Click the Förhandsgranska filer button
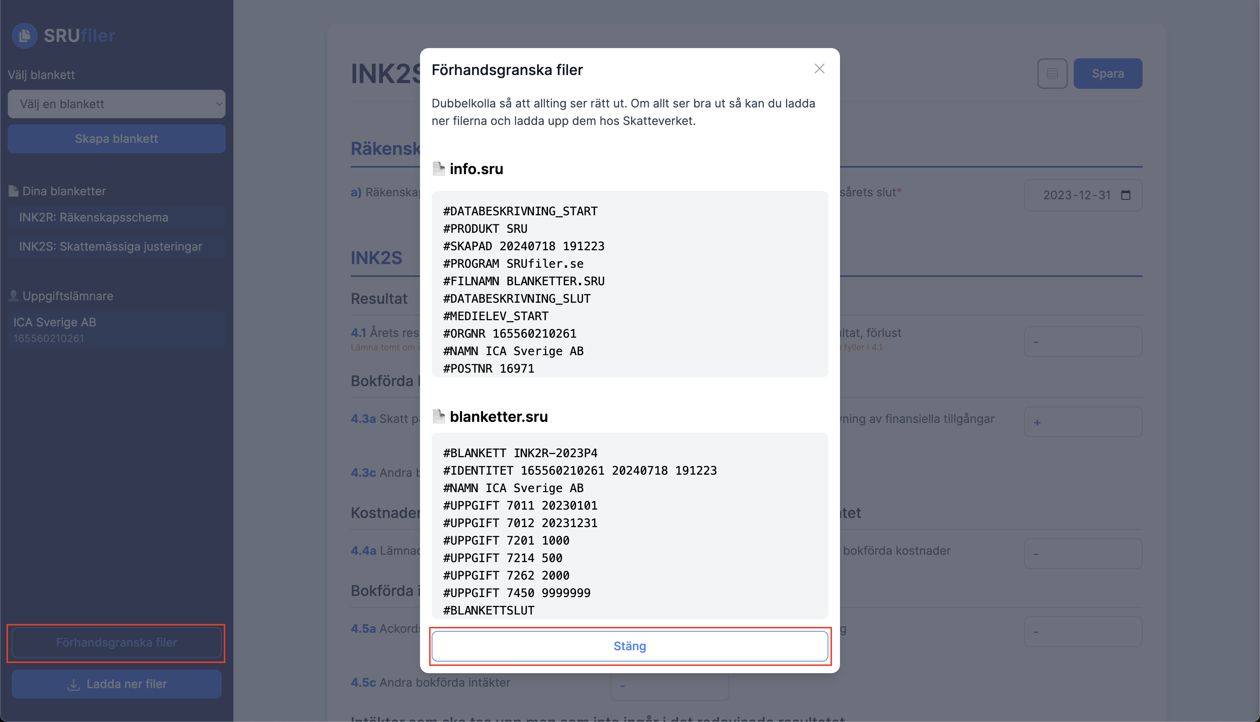Viewport: 1260px width, 722px height. tap(116, 643)
